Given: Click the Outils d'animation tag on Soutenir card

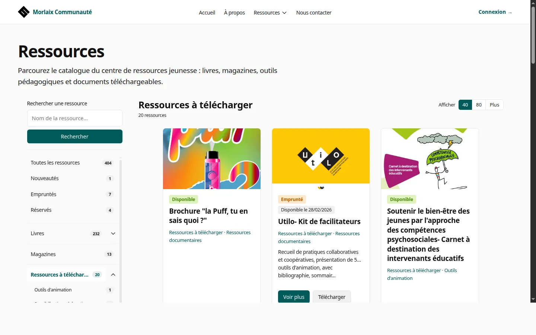Looking at the screenshot, I should click(x=422, y=274).
